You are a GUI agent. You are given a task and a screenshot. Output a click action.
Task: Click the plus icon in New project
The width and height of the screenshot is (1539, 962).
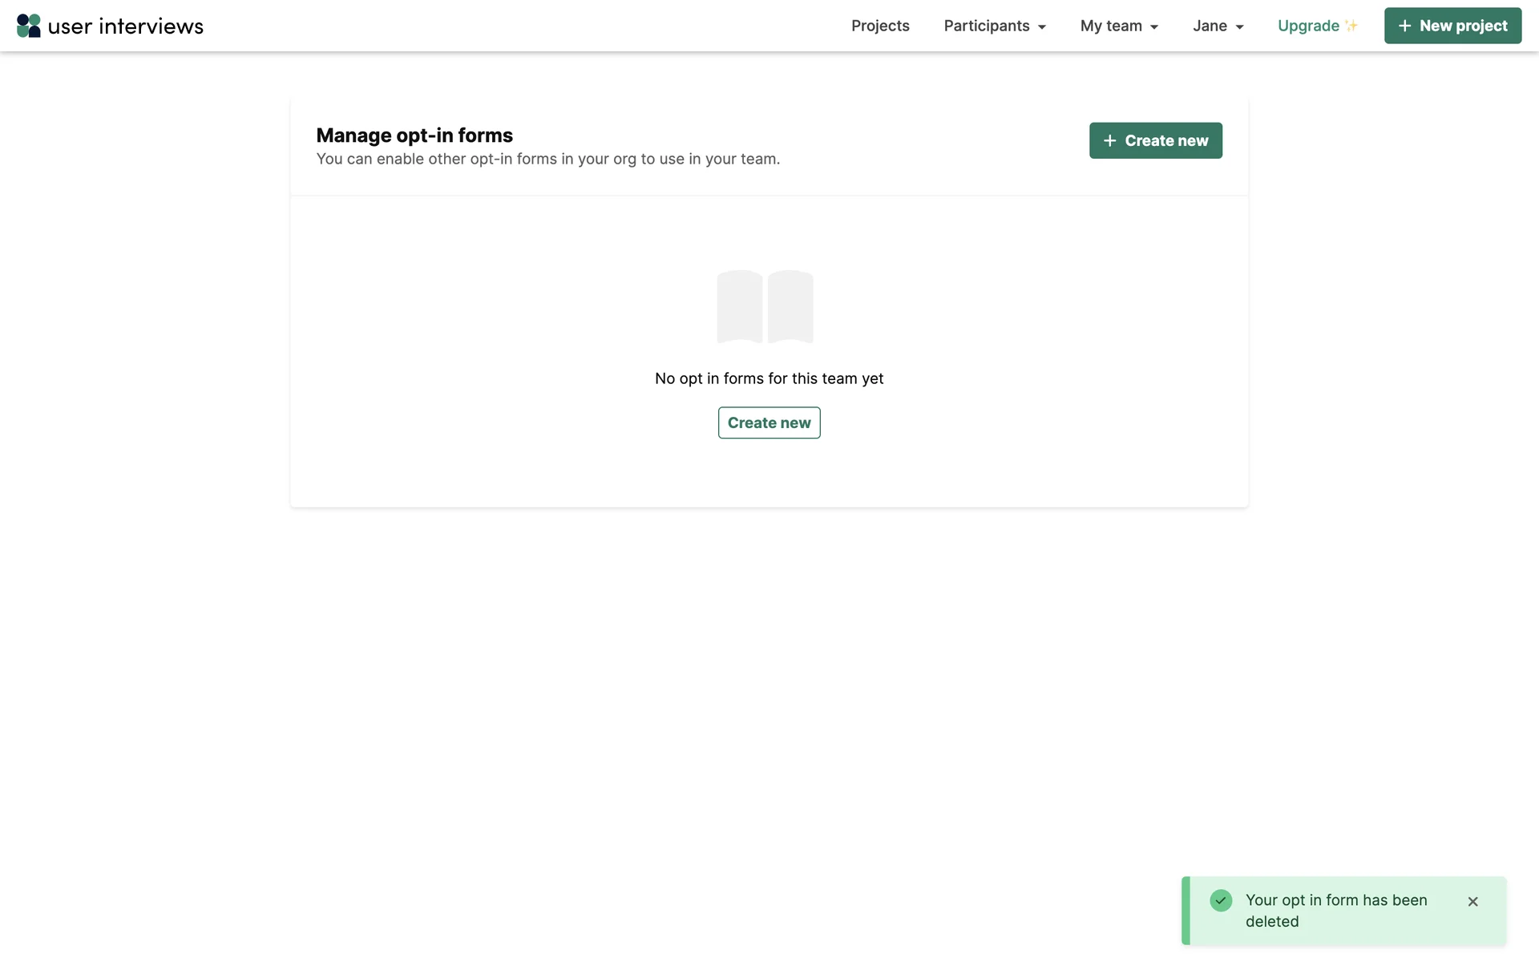(1405, 26)
